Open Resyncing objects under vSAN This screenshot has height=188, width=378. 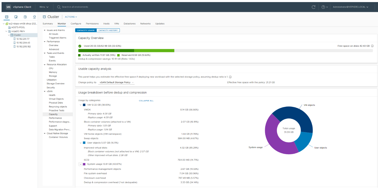(x=58, y=107)
